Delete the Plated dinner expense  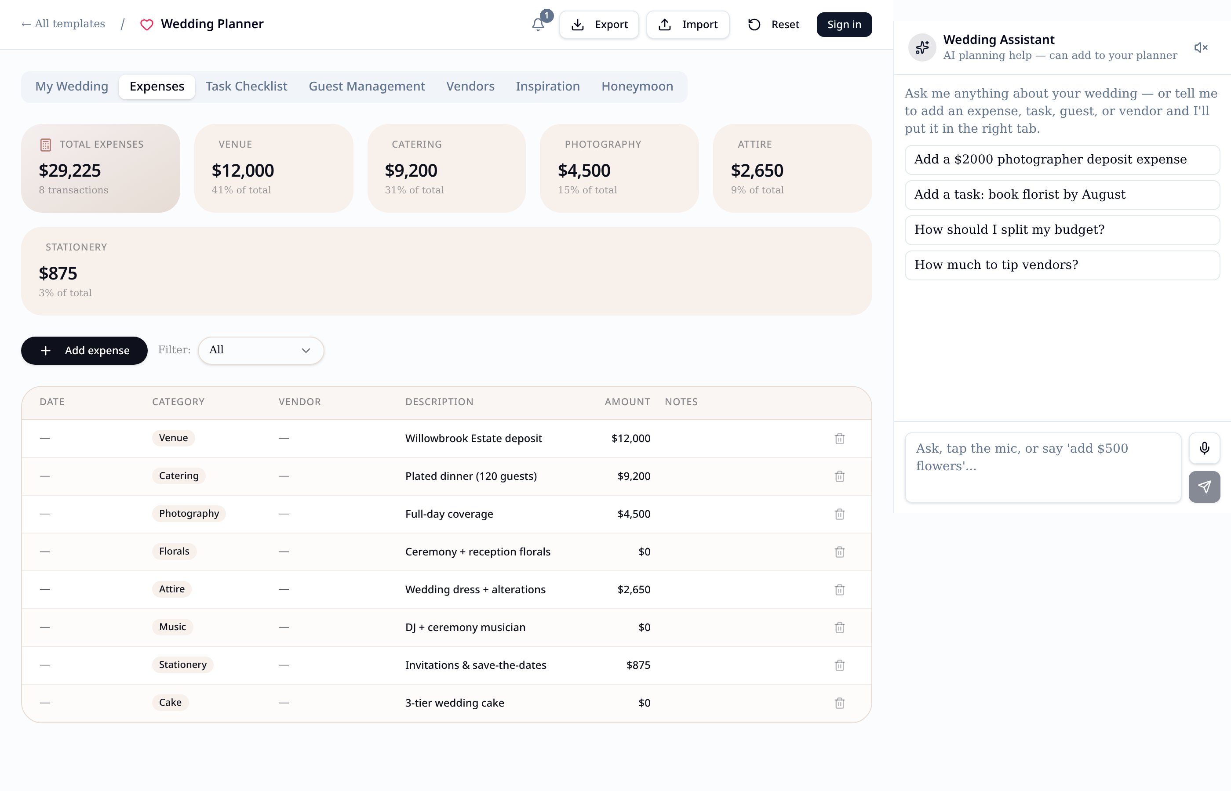(840, 476)
